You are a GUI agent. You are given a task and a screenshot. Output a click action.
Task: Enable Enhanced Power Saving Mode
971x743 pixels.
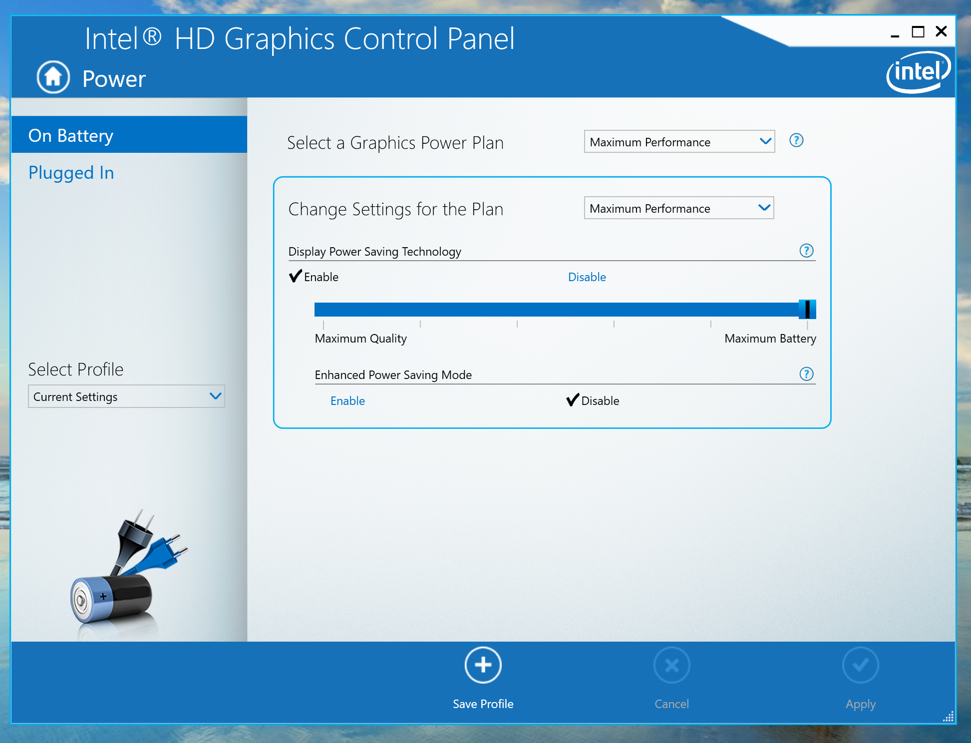[347, 401]
